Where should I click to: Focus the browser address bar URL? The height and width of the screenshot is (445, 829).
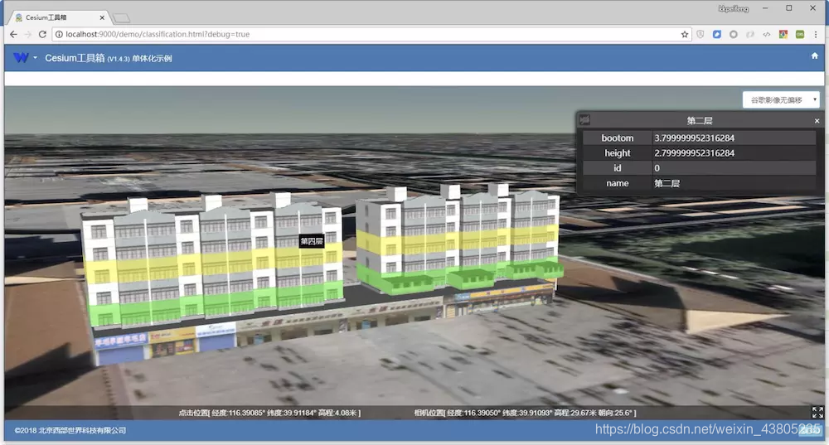coord(158,34)
